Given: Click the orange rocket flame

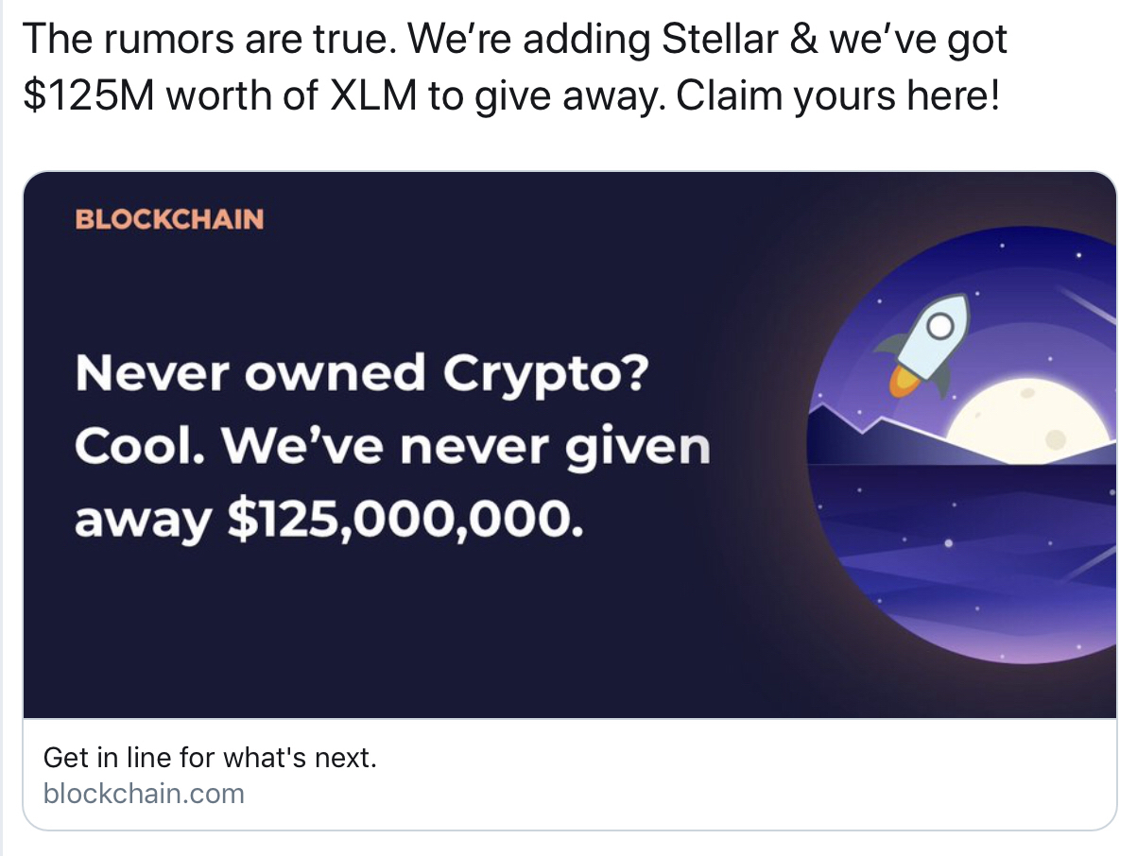Looking at the screenshot, I should coord(904,381).
